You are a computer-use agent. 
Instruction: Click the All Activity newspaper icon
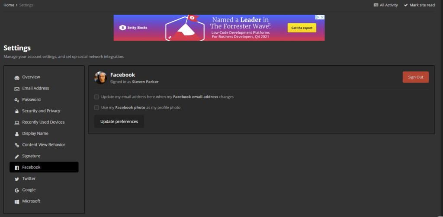(376, 5)
